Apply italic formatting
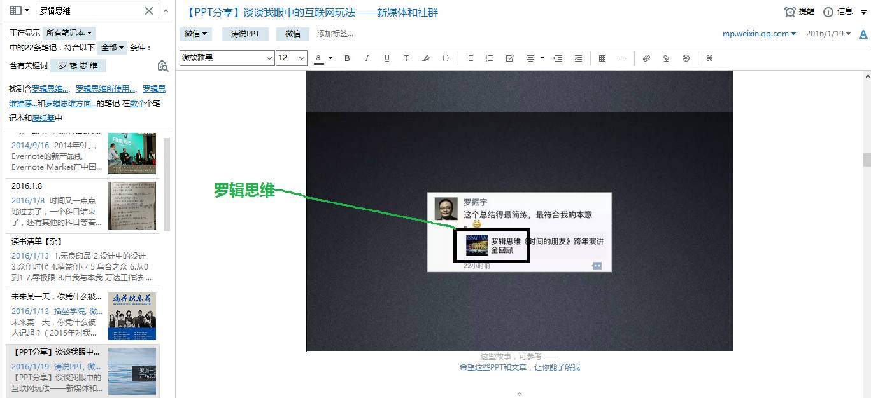The height and width of the screenshot is (398, 871). point(367,58)
